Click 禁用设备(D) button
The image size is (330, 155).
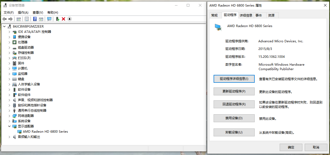234,118
